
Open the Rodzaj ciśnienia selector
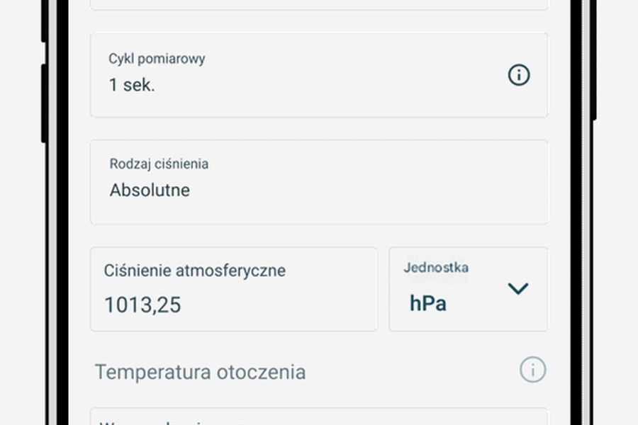coord(319,181)
